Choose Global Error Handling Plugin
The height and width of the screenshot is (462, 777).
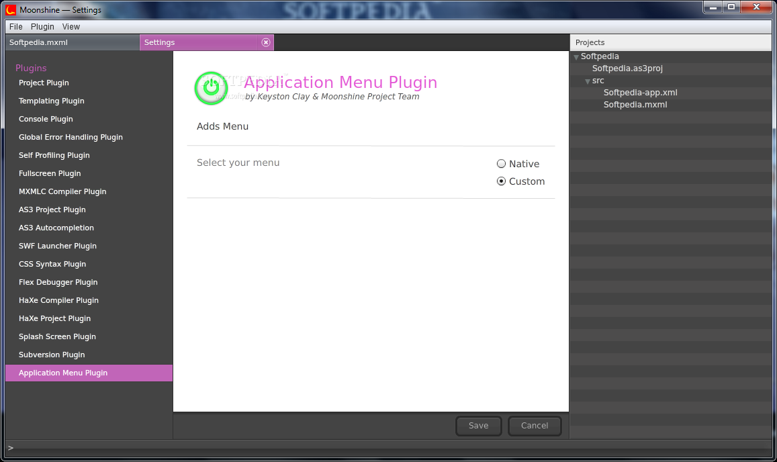(89, 137)
